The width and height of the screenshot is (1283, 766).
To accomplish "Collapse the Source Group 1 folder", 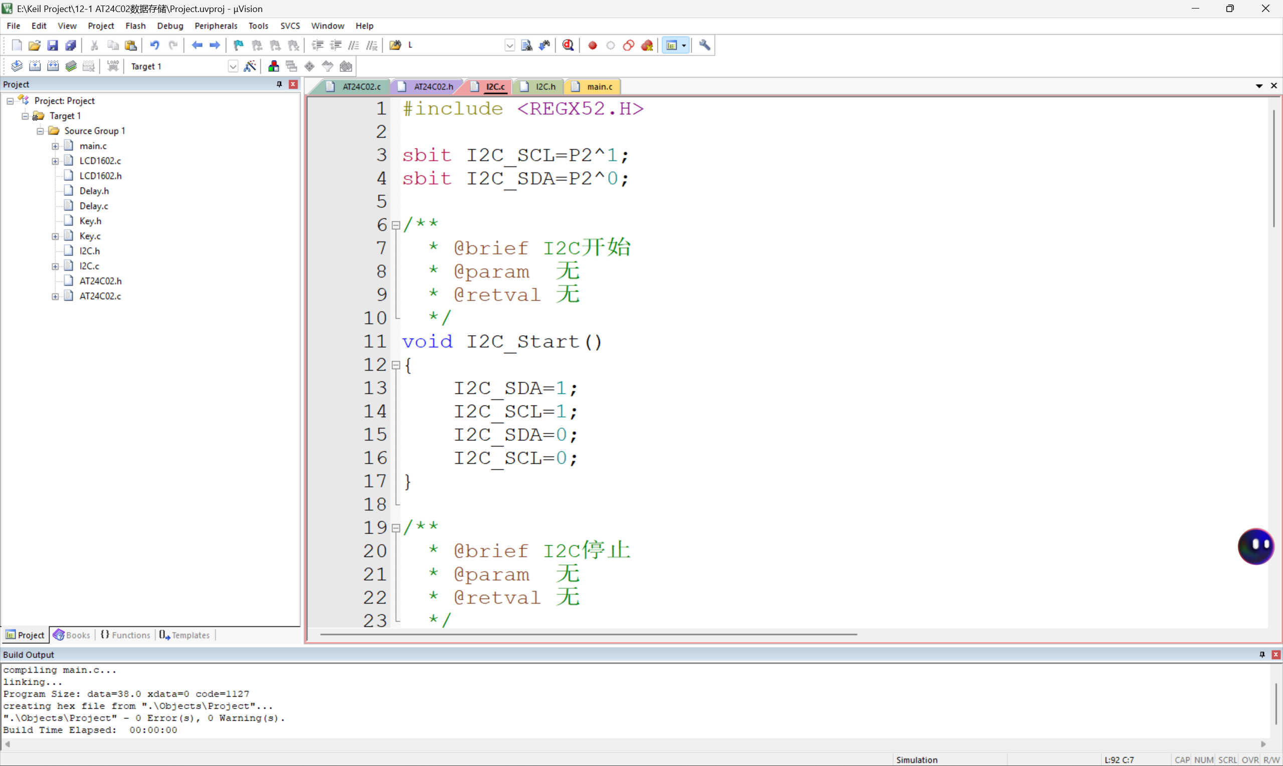I will 40,131.
